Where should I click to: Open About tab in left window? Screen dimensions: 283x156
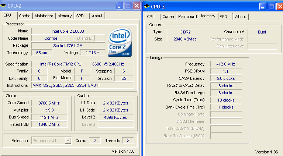pos(97,16)
